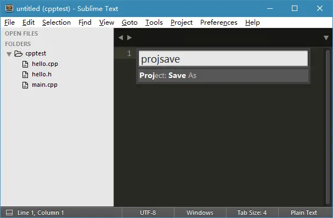Viewport: 333px width, 218px height.
Task: Open the Help menu
Action: (x=252, y=23)
